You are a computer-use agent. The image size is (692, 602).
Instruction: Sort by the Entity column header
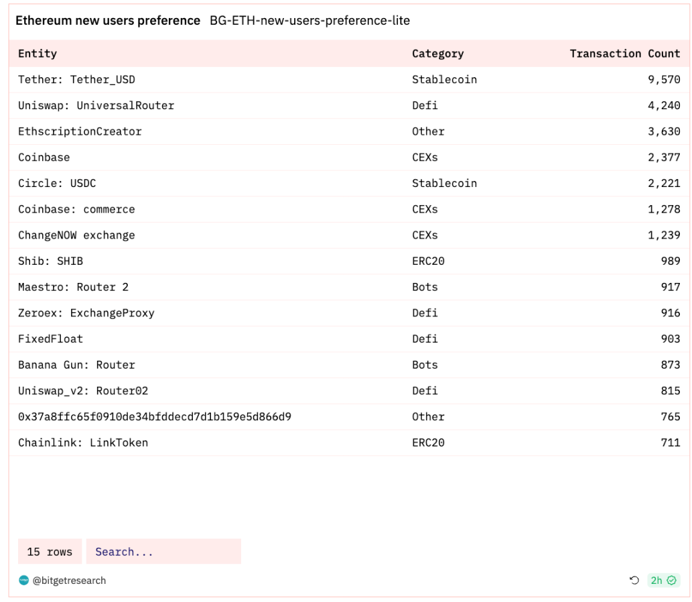(38, 54)
